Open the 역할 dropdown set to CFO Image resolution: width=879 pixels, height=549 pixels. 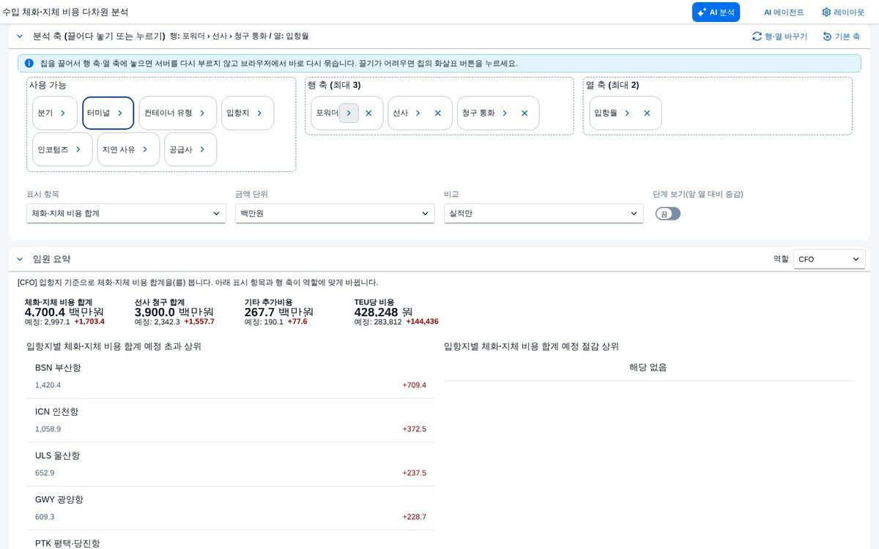(829, 259)
